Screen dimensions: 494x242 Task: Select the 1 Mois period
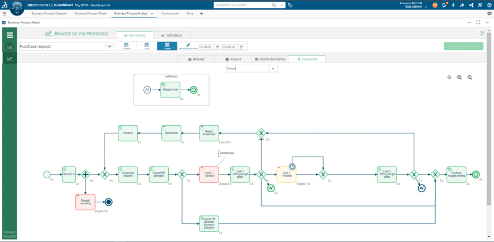[146, 46]
